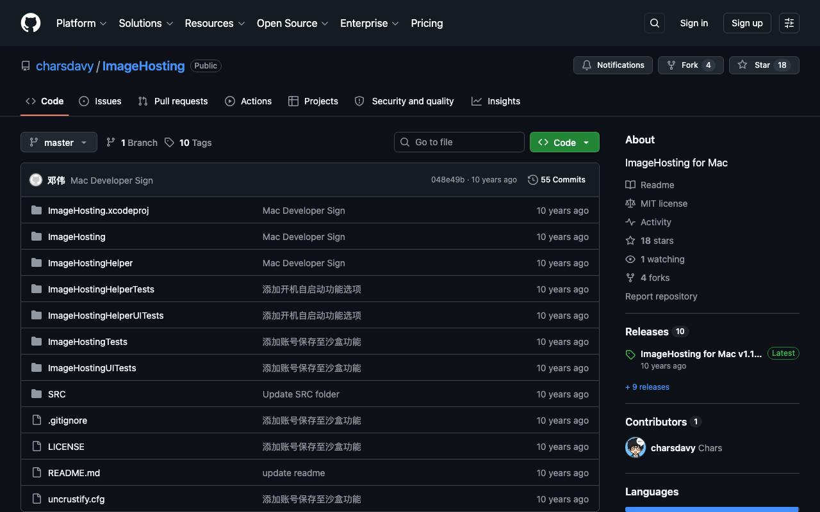This screenshot has width=820, height=512.
Task: Show the '+ 9 releases' link
Action: click(647, 387)
